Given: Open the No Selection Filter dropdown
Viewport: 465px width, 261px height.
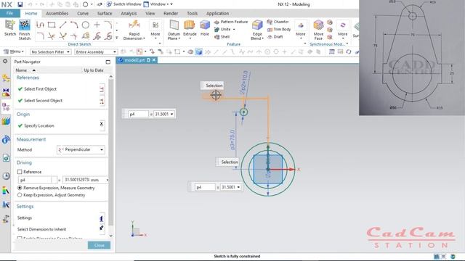Looking at the screenshot, I should 50,51.
